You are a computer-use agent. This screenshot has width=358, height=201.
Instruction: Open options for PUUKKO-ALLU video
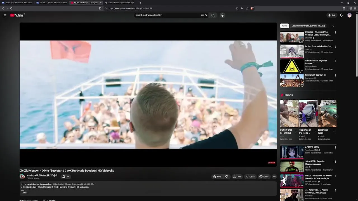(335, 61)
